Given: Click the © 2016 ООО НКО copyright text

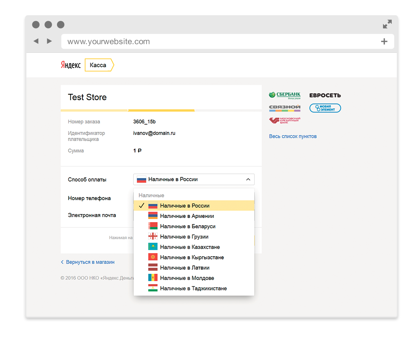Looking at the screenshot, I should click(x=97, y=278).
